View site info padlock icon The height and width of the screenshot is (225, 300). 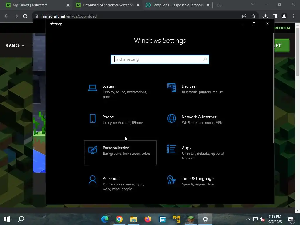point(37,16)
